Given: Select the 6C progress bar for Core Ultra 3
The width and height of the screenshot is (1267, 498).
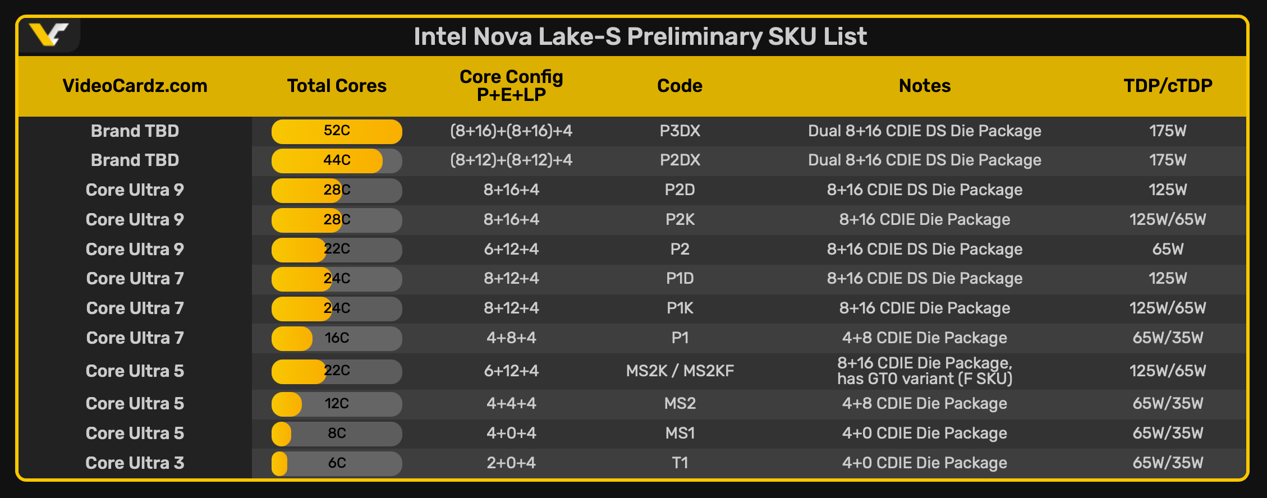Looking at the screenshot, I should pos(337,463).
